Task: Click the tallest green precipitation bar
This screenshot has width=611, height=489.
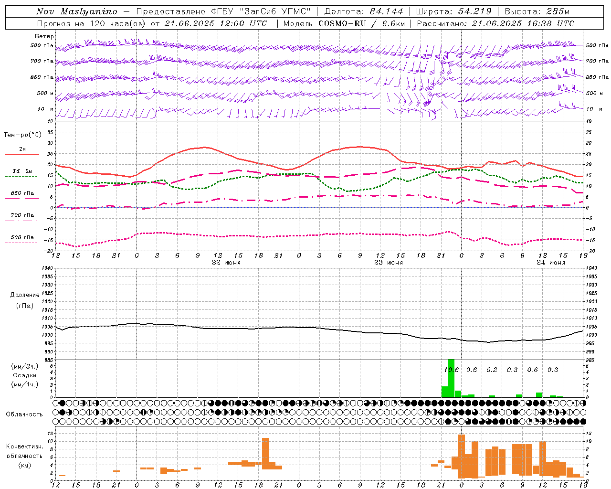Action: [x=451, y=378]
